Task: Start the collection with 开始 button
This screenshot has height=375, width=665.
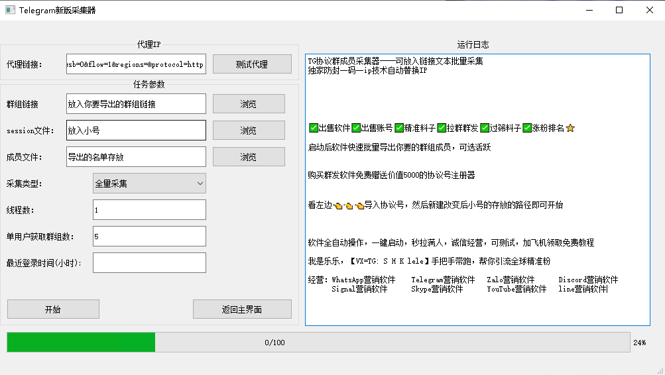Action: click(x=54, y=309)
